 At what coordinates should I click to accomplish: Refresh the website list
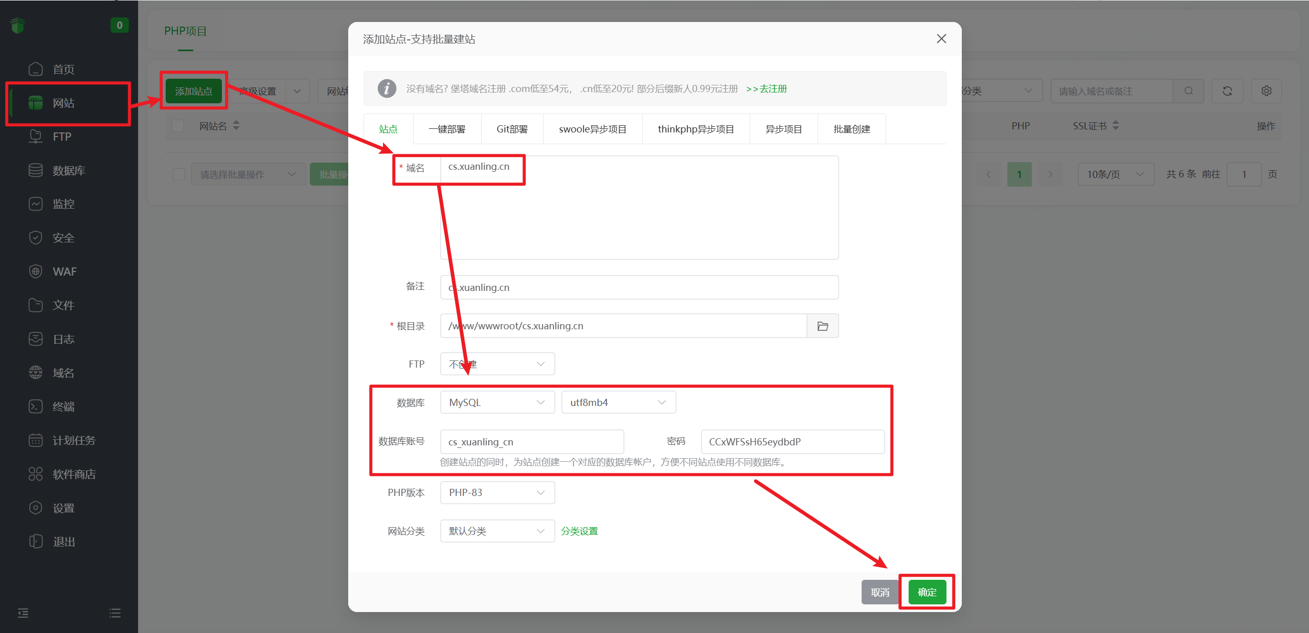point(1227,91)
